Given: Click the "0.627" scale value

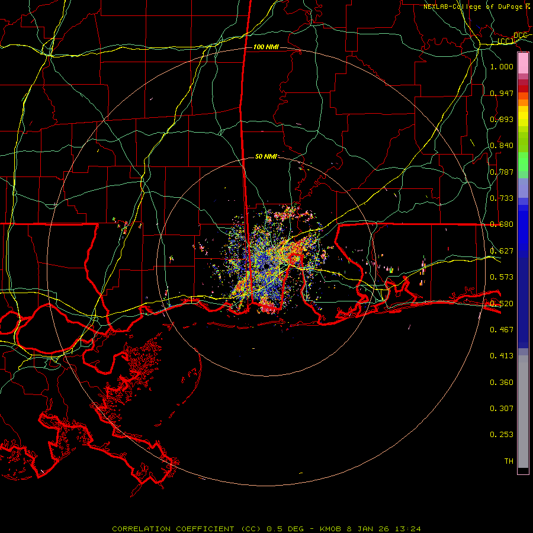Looking at the screenshot, I should tap(502, 251).
